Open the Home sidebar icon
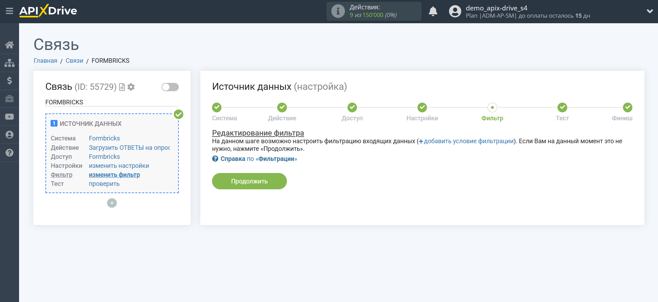 9,45
